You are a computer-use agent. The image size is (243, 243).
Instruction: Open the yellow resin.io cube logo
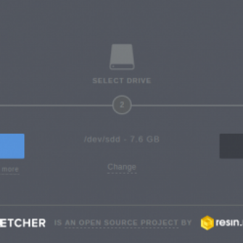(207, 223)
